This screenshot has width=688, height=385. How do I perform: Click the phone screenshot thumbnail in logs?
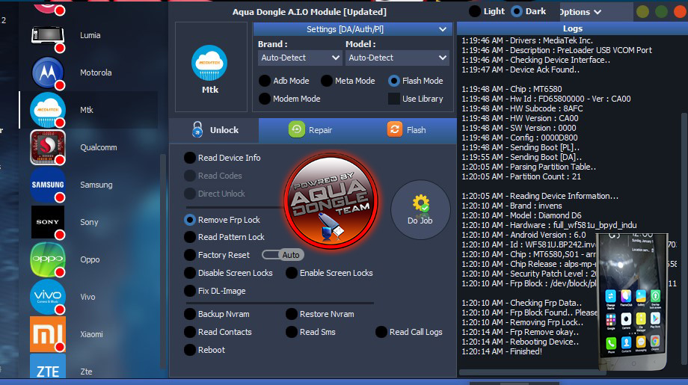pyautogui.click(x=633, y=302)
